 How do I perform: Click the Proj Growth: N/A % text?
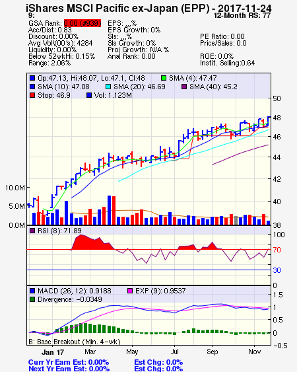click(x=138, y=50)
